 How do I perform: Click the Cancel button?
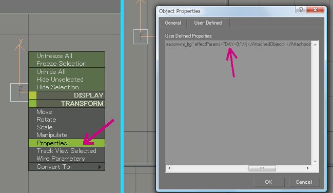pos(304,182)
